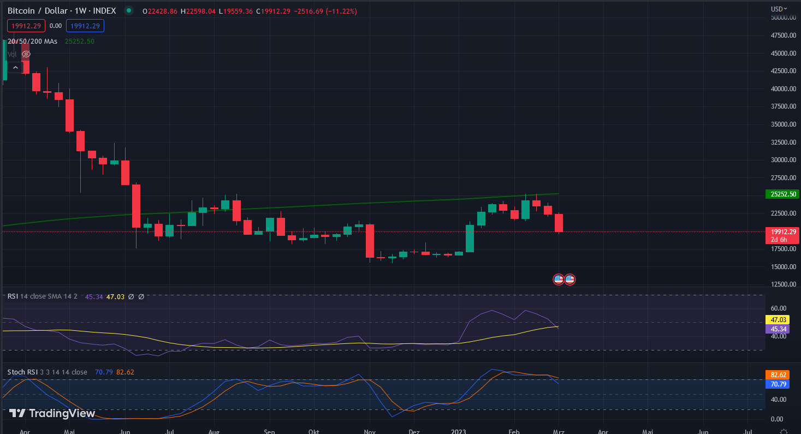This screenshot has width=801, height=434.
Task: Toggle the Vol indicator visibility eye
Action: (x=26, y=54)
